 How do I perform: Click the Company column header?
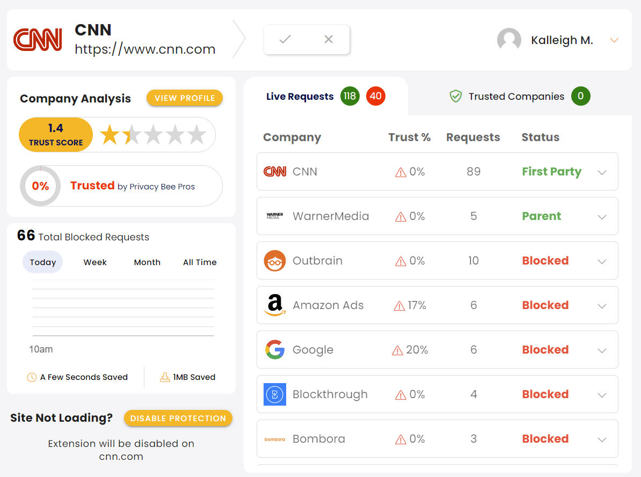tap(292, 138)
